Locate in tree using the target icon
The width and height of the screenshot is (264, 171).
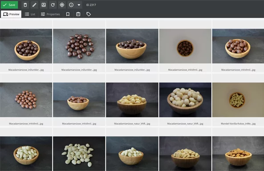(x=62, y=5)
